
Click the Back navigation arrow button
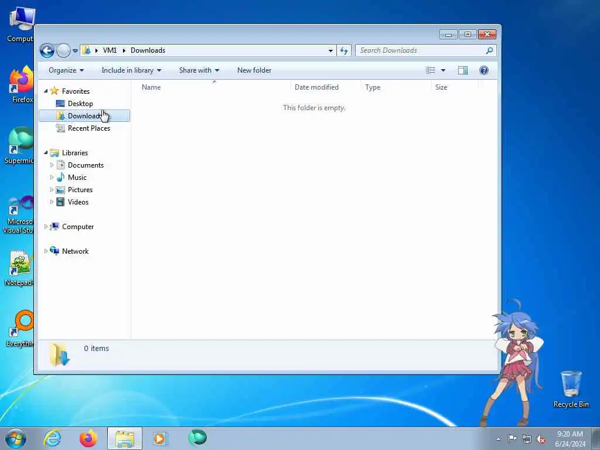pos(47,50)
